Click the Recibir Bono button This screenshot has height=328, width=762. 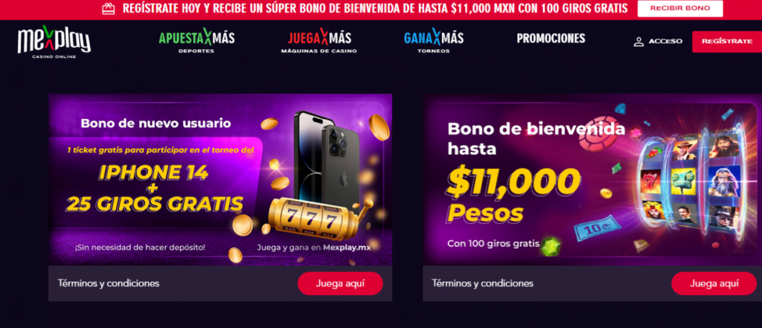(680, 8)
